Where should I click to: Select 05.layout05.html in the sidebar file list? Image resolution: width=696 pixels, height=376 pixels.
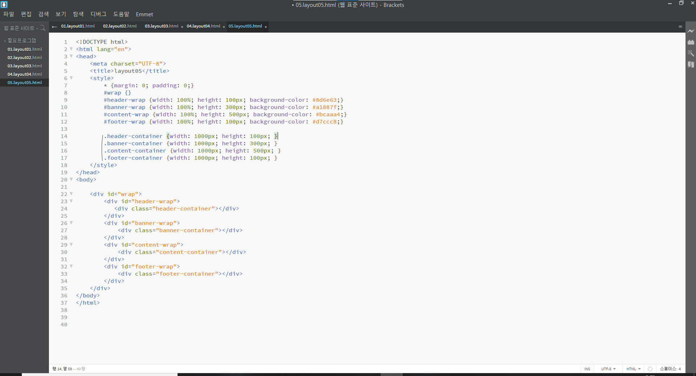coord(25,83)
